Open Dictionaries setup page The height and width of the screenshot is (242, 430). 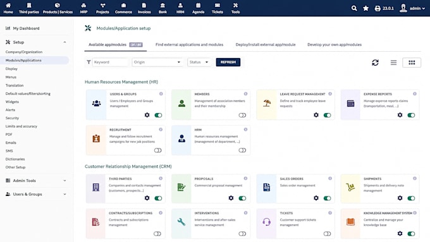pyautogui.click(x=15, y=159)
